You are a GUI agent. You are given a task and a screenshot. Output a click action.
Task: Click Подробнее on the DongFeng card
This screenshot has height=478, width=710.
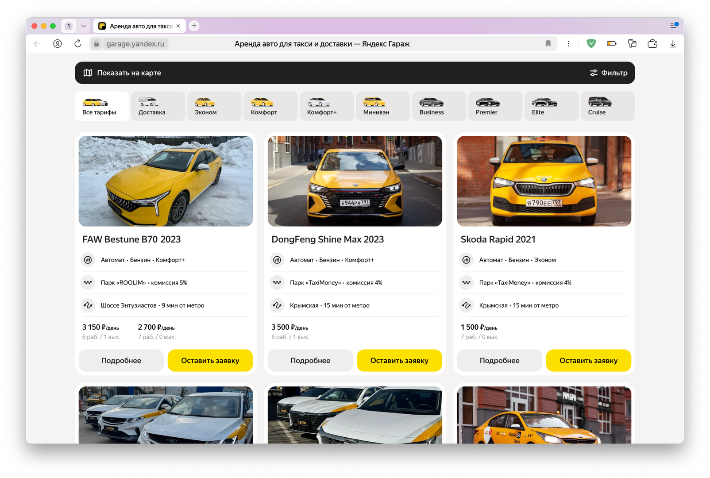coord(310,361)
